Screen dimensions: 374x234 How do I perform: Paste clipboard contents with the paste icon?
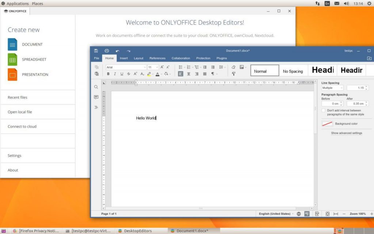96,74
